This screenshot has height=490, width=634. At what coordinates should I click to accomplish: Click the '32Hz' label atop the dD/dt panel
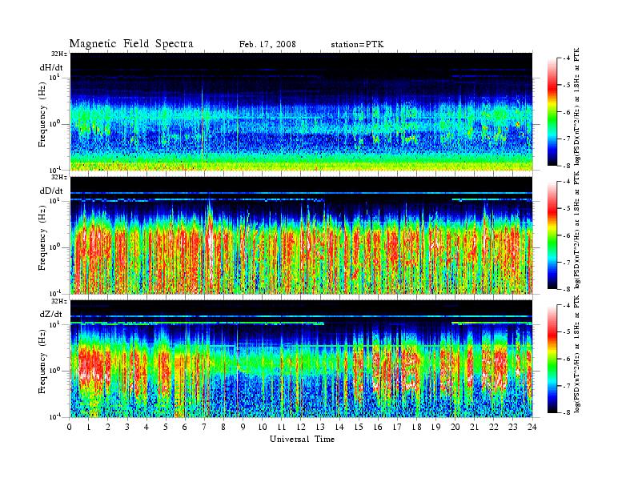pyautogui.click(x=59, y=177)
